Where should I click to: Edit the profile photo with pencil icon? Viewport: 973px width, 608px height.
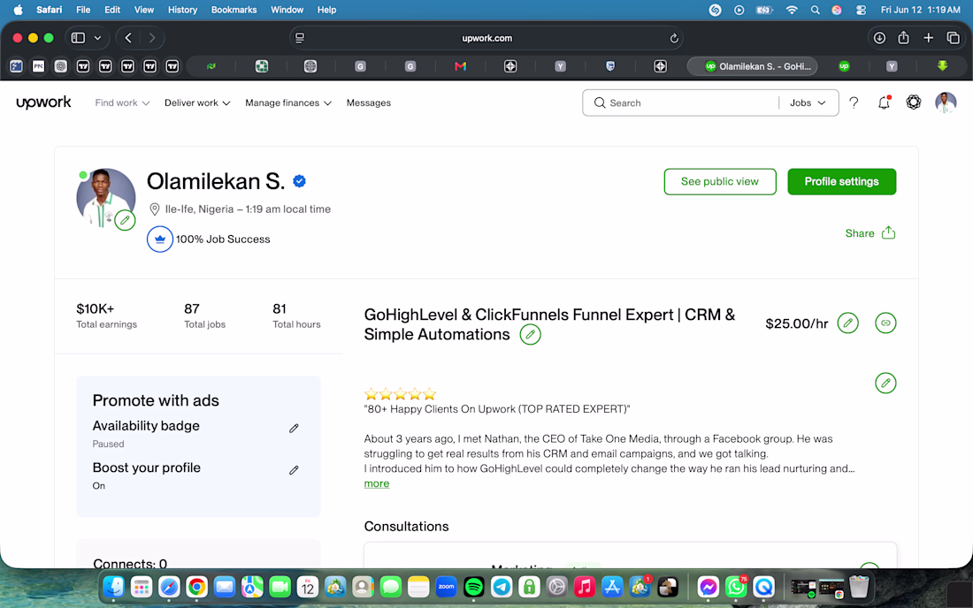pos(125,220)
